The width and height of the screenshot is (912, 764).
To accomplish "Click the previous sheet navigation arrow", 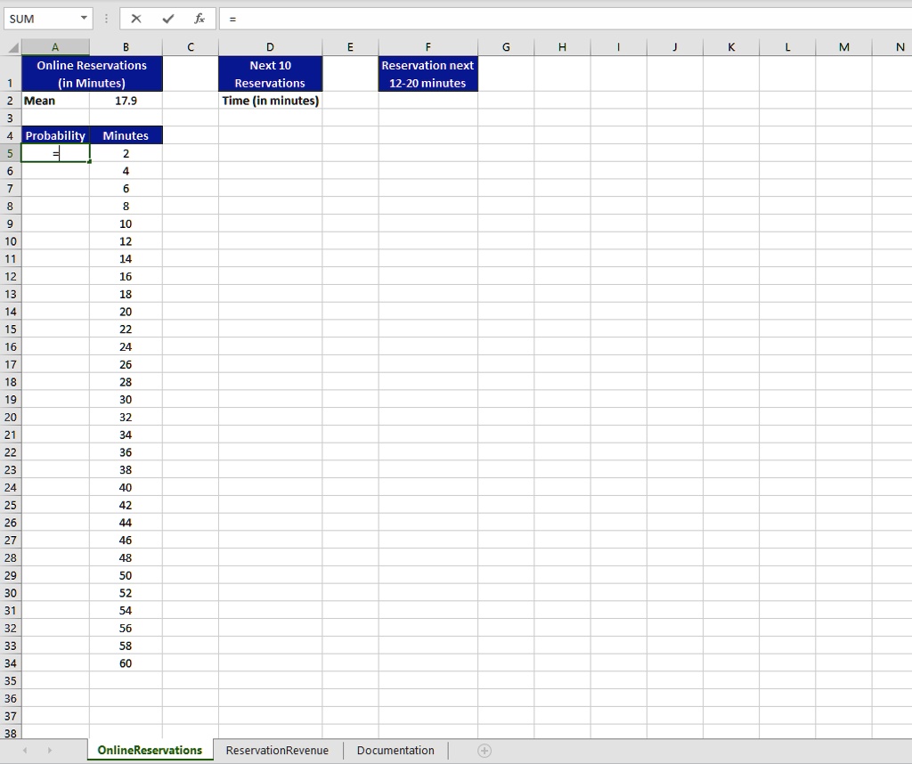I will click(x=24, y=751).
